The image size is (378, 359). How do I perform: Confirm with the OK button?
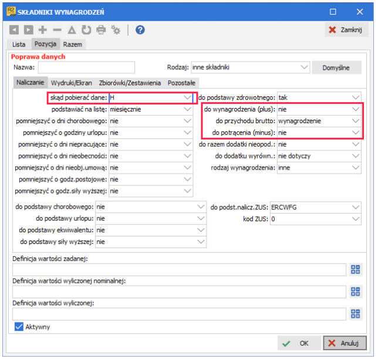(299, 343)
